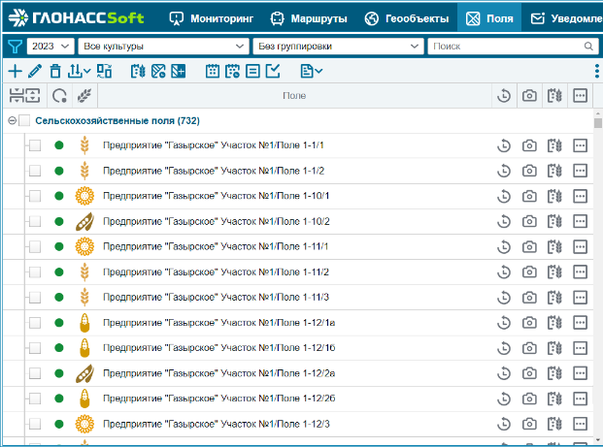Click pea pod crop icon of Поле 1-12/2а
Screen dimensions: 603x447
[x=84, y=373]
